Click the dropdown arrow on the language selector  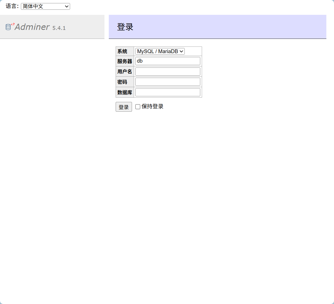[66, 6]
